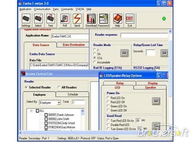This screenshot has height=142, width=190.
Task: Click status bar text 'Status: Port is Open'
Action: click(108, 138)
